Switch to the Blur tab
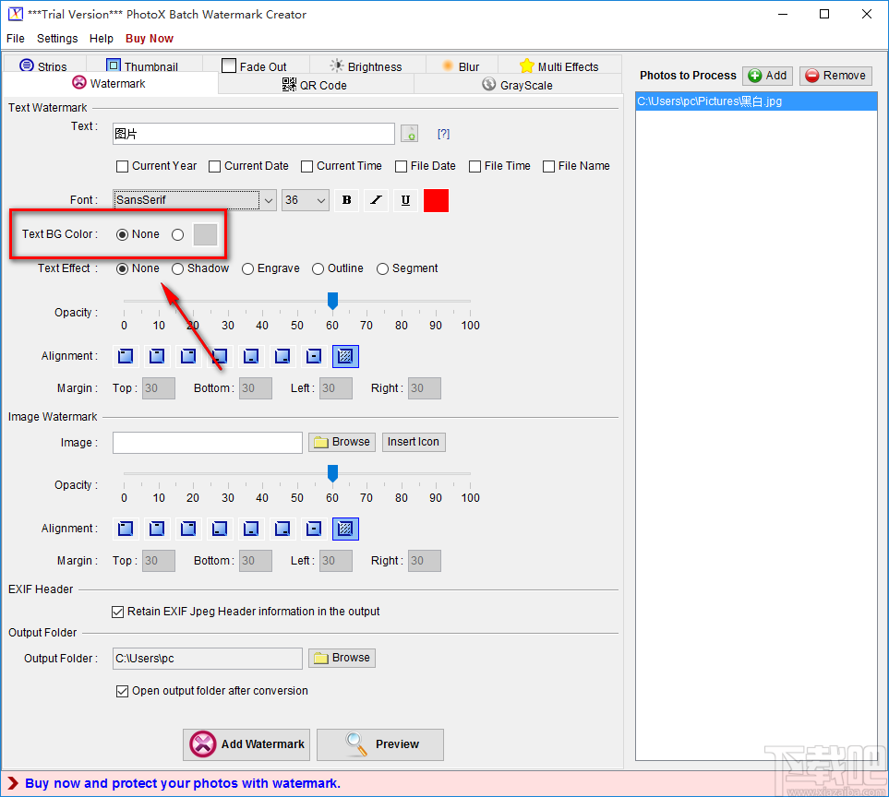 pos(461,65)
